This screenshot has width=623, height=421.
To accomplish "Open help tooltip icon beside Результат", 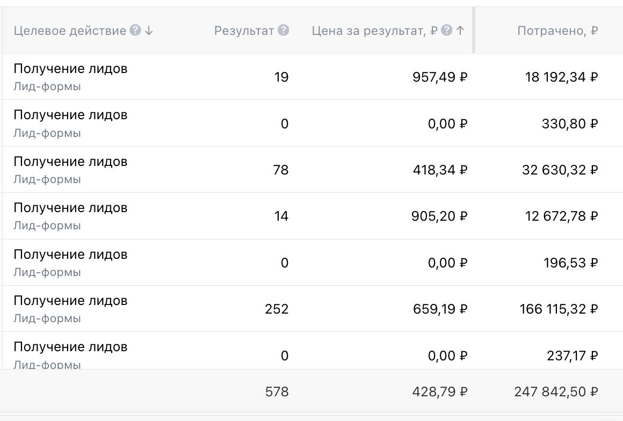I will coord(284,31).
